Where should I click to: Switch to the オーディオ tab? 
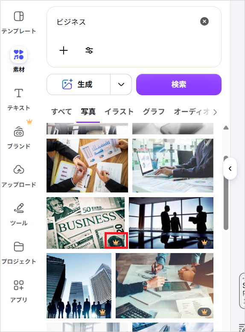(x=192, y=111)
